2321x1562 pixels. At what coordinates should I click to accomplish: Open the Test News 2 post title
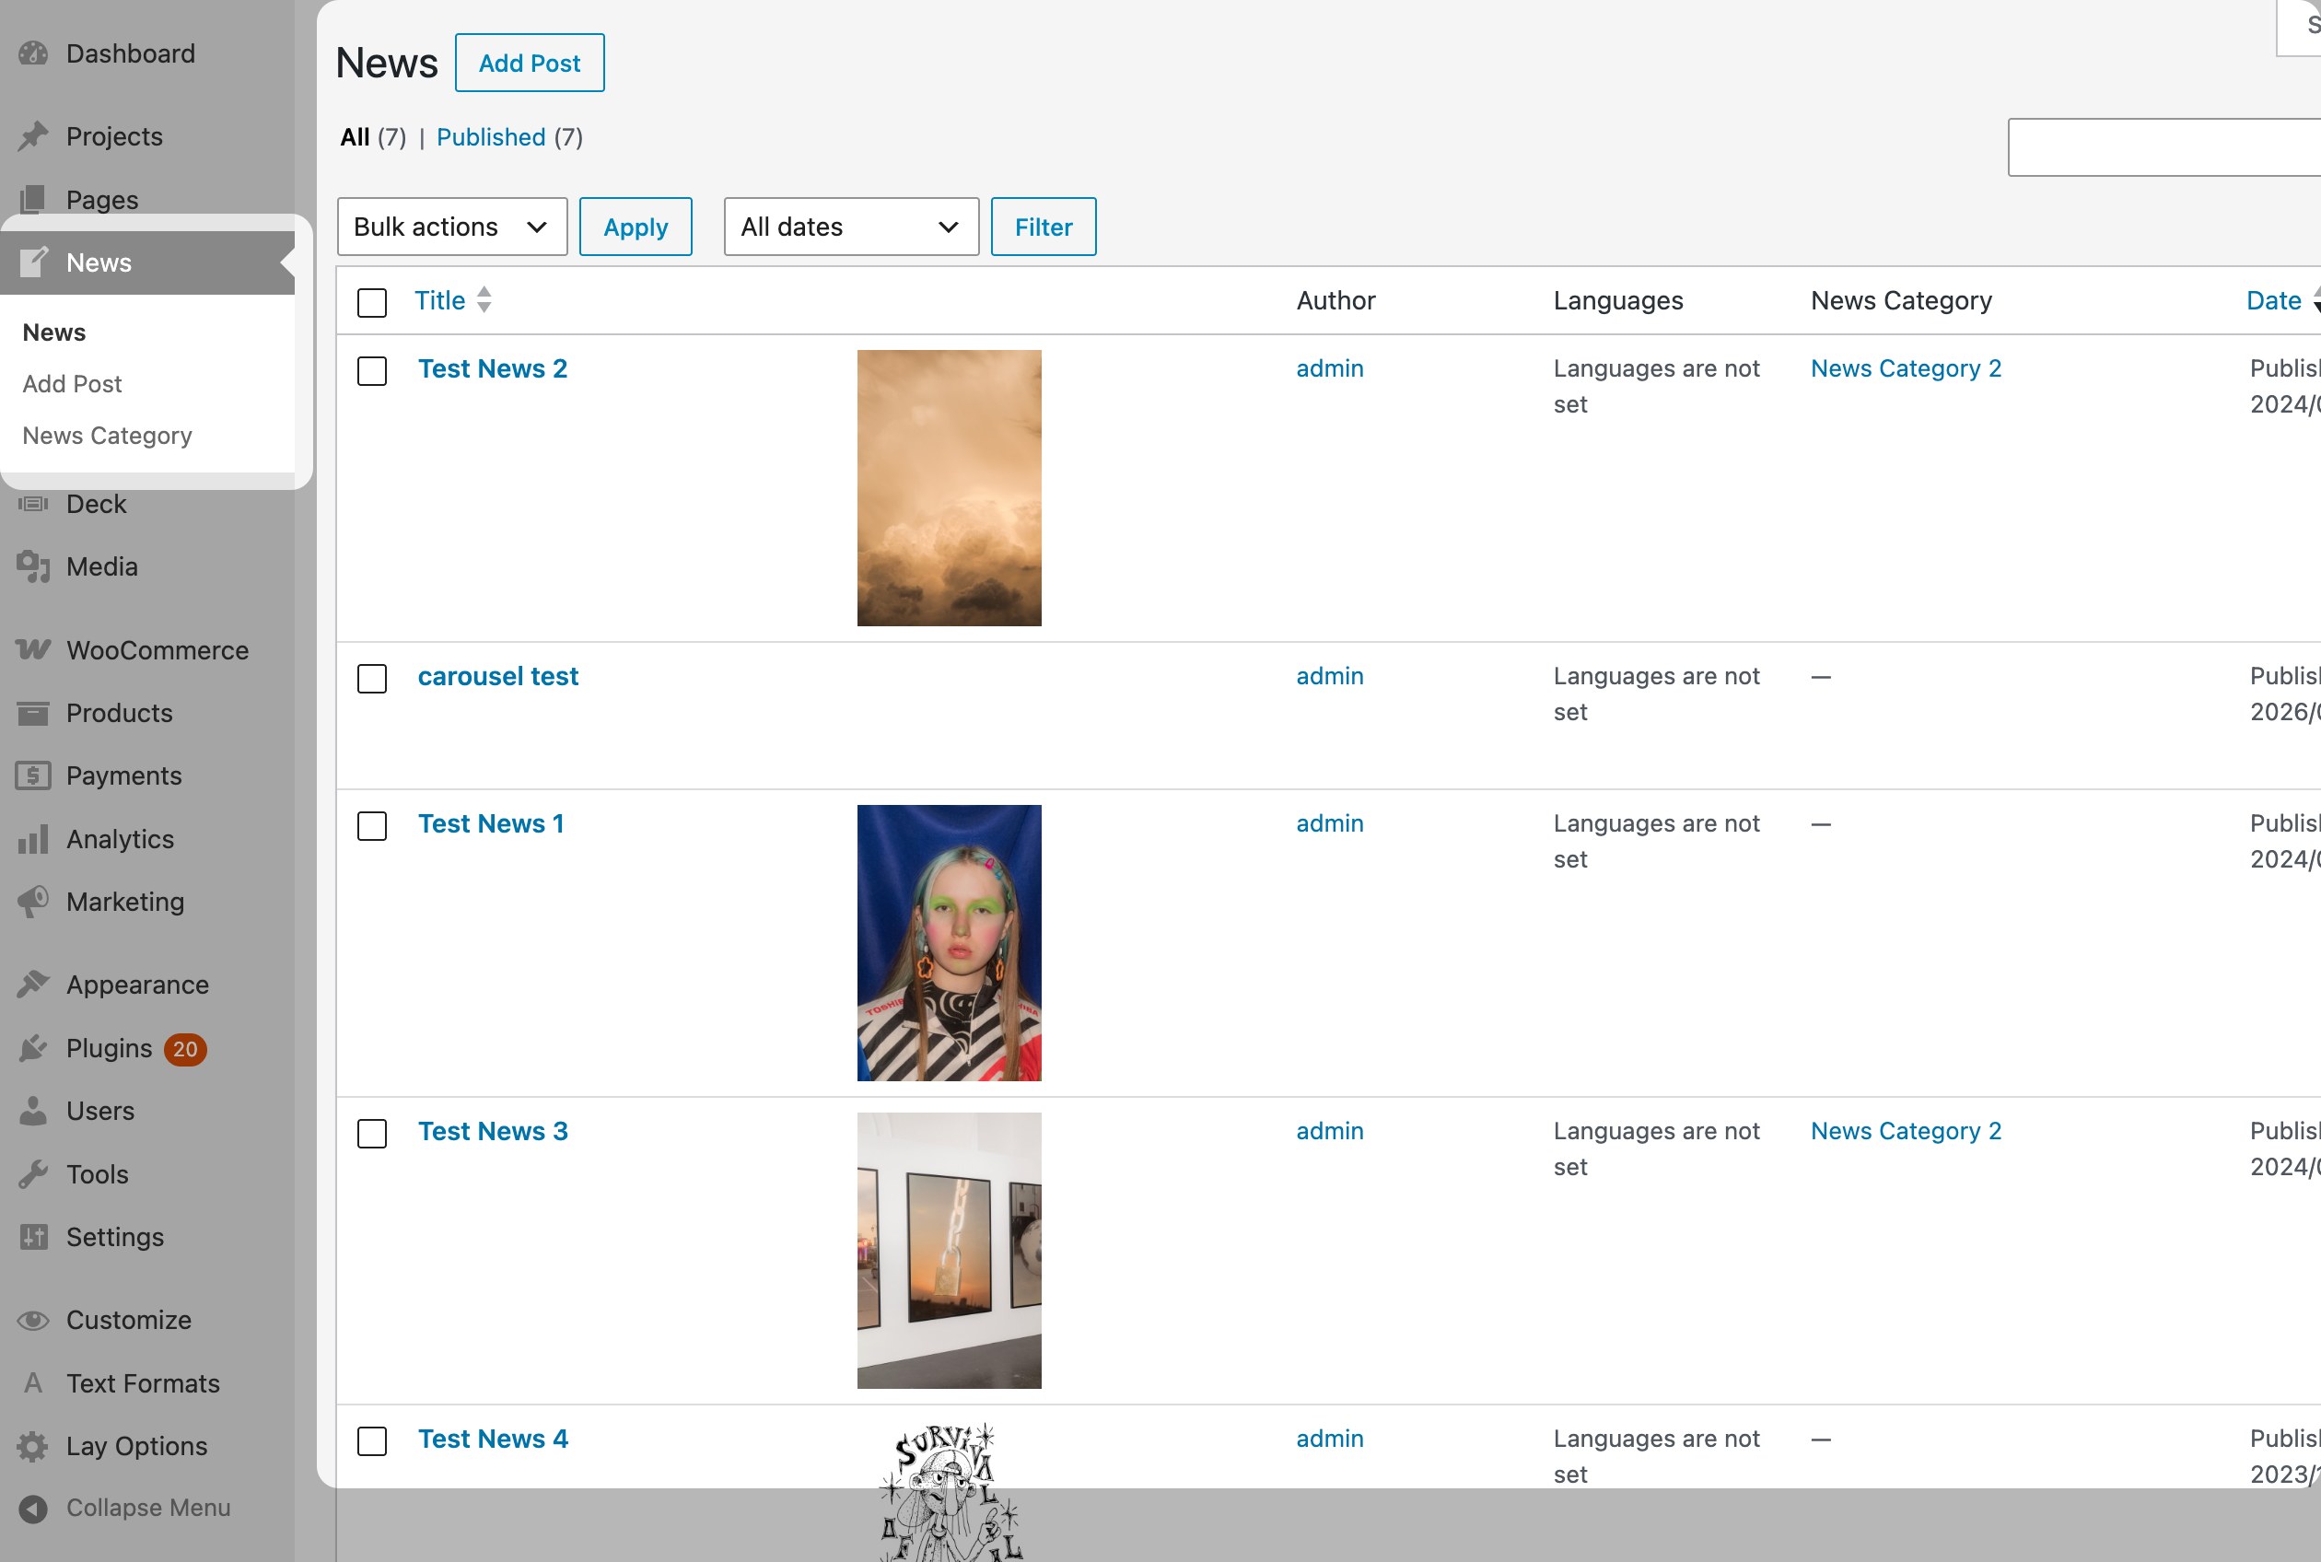493,368
